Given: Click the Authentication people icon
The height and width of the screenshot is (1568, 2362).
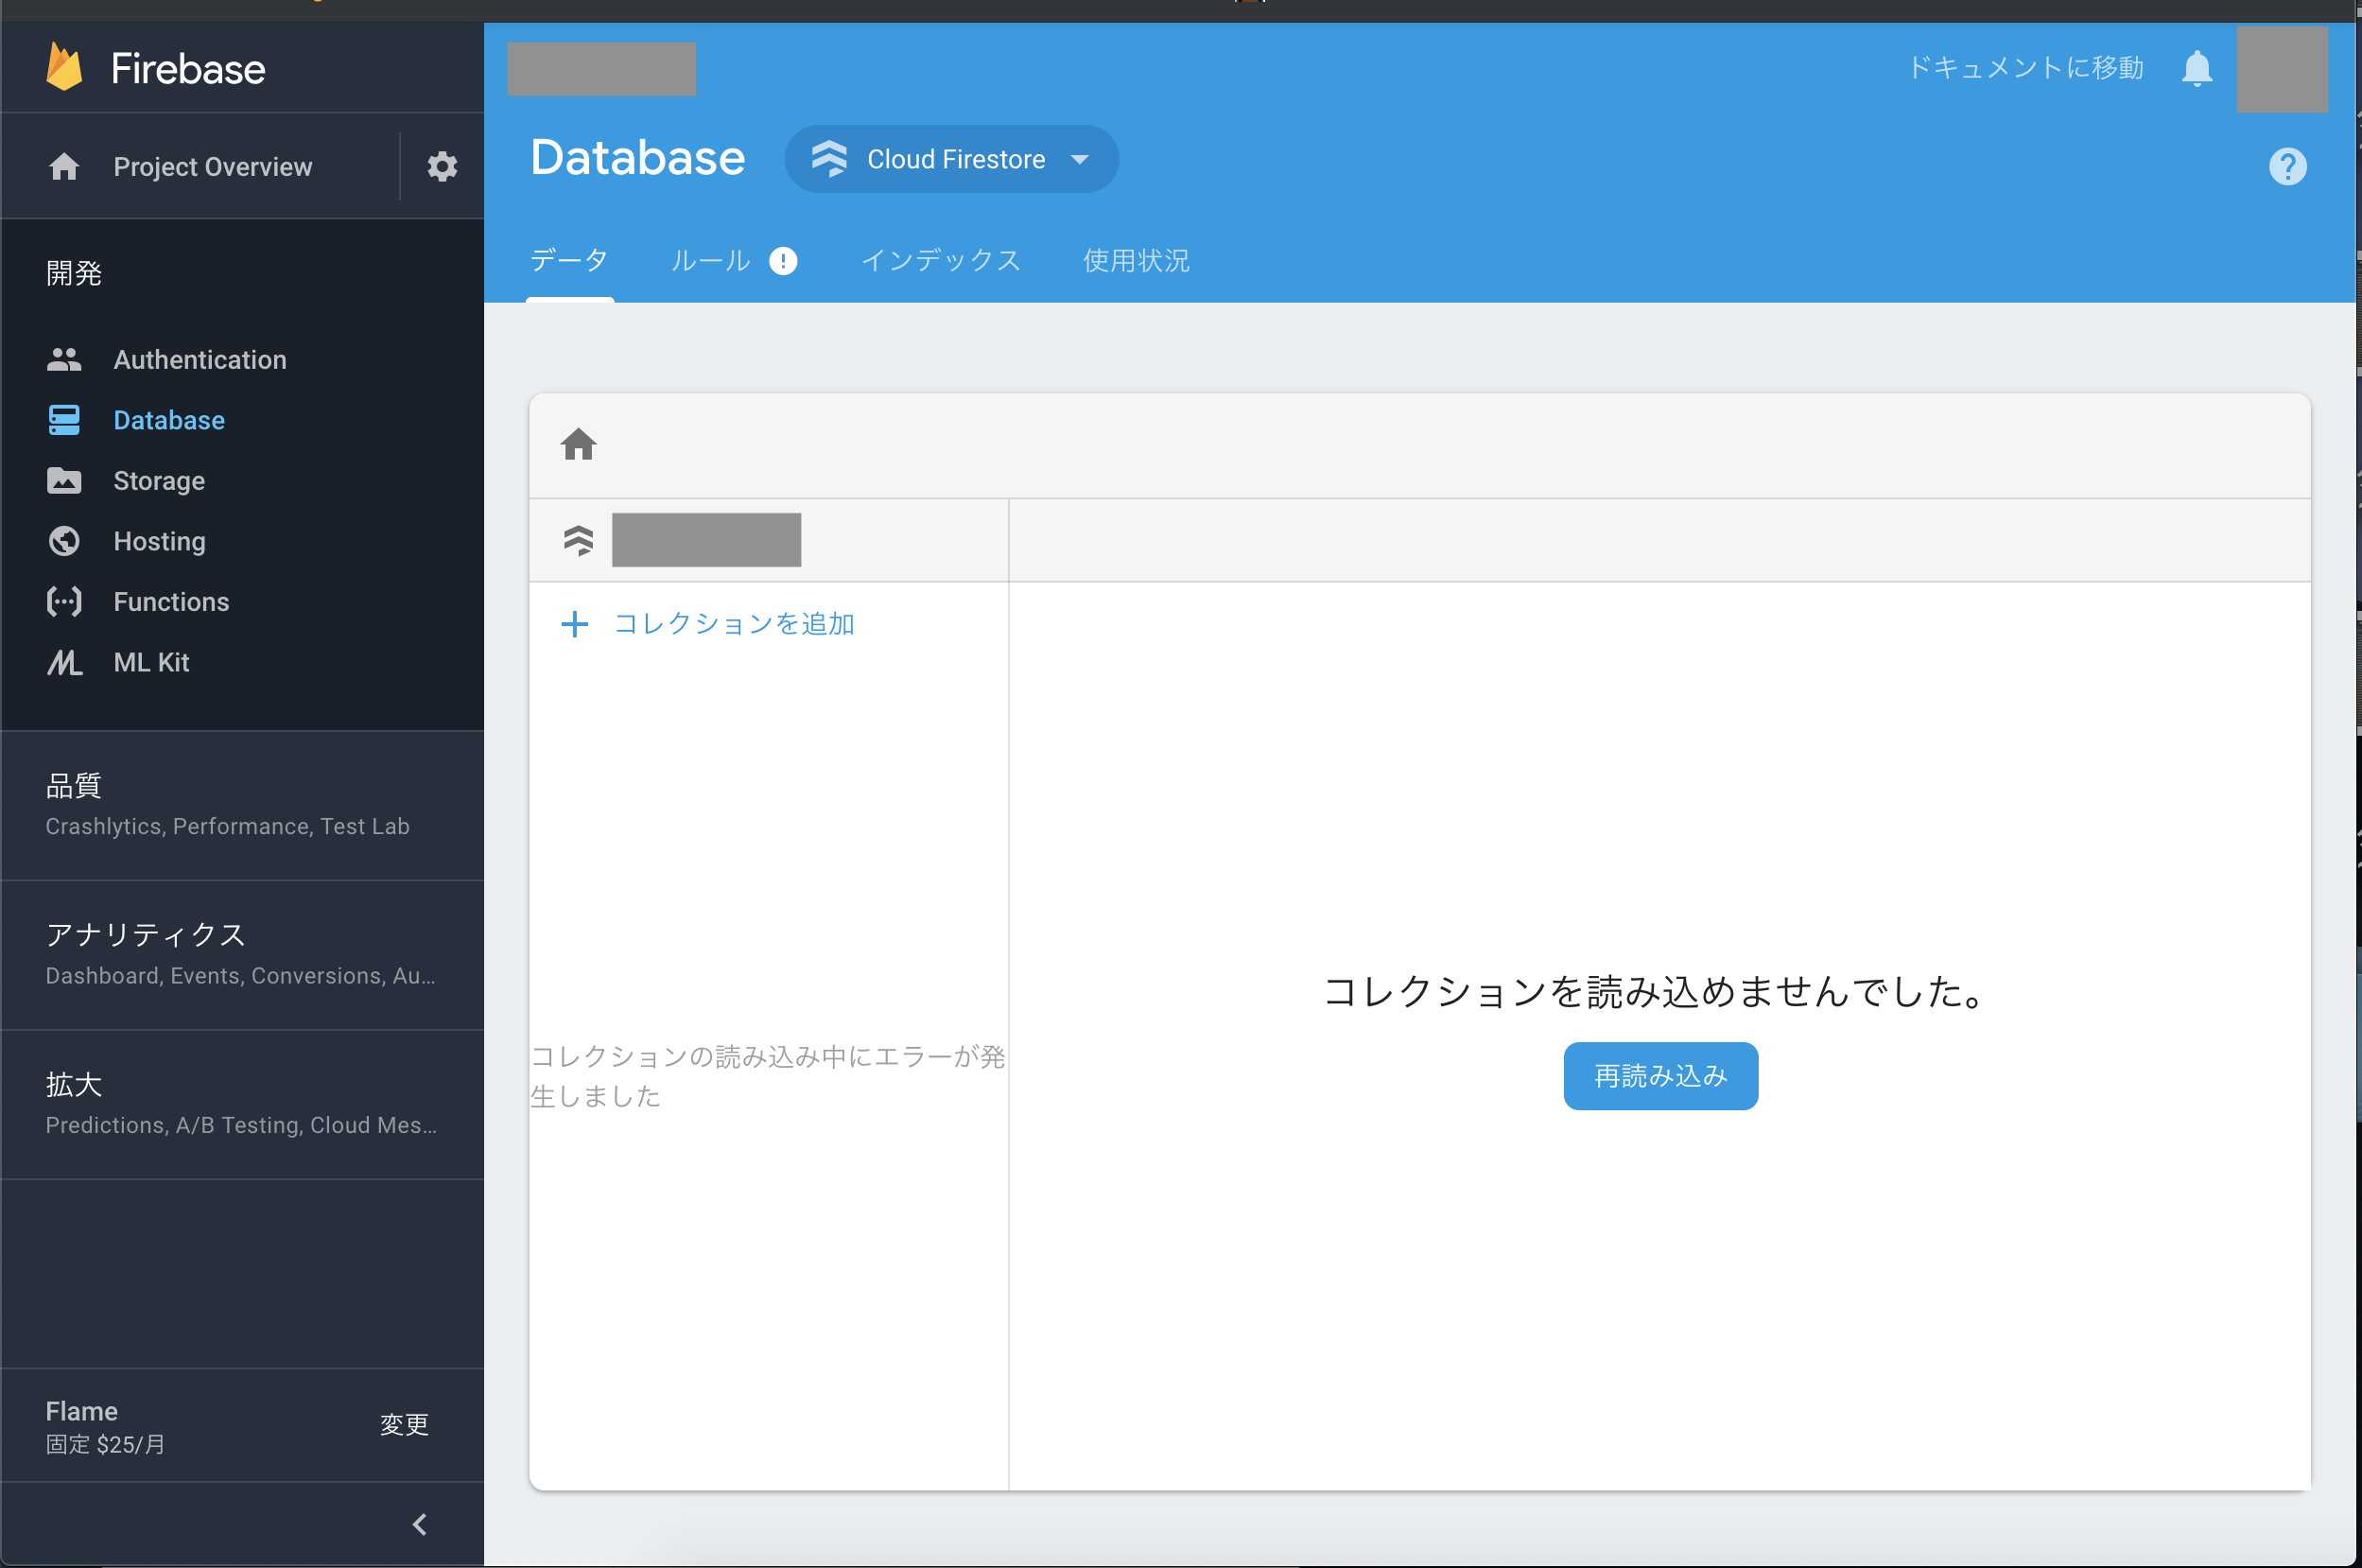Looking at the screenshot, I should (x=64, y=359).
